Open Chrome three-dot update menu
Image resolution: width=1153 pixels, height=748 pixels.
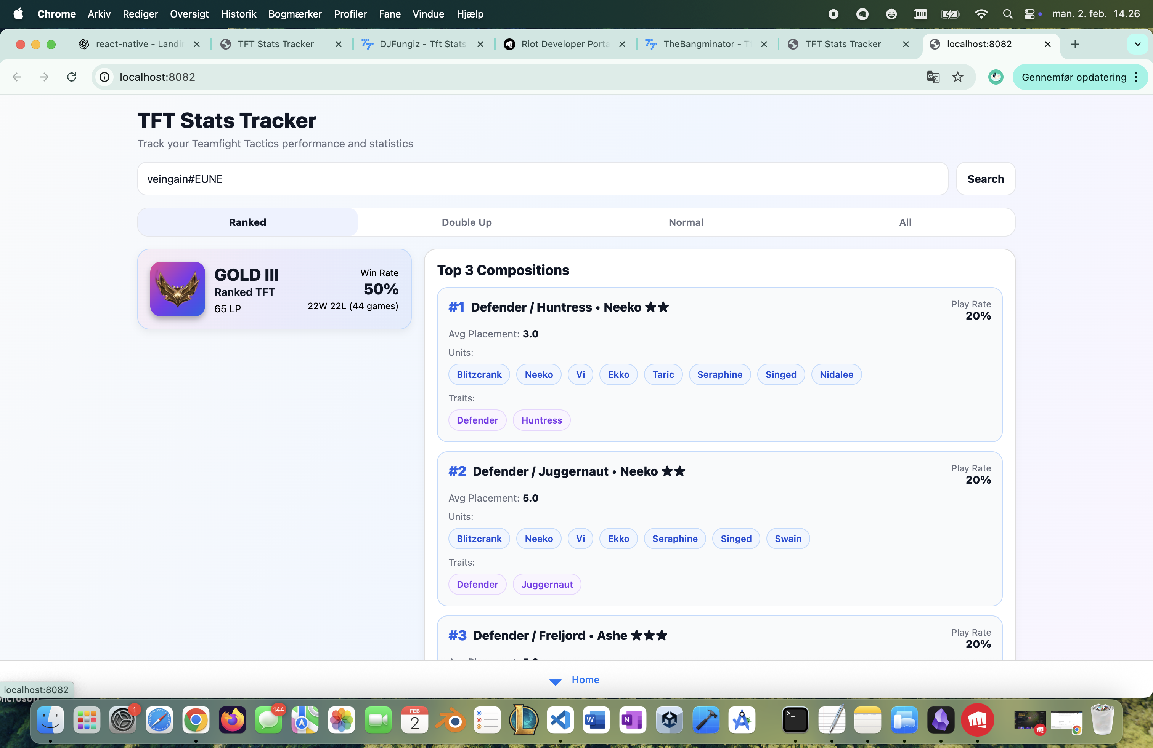point(1136,77)
